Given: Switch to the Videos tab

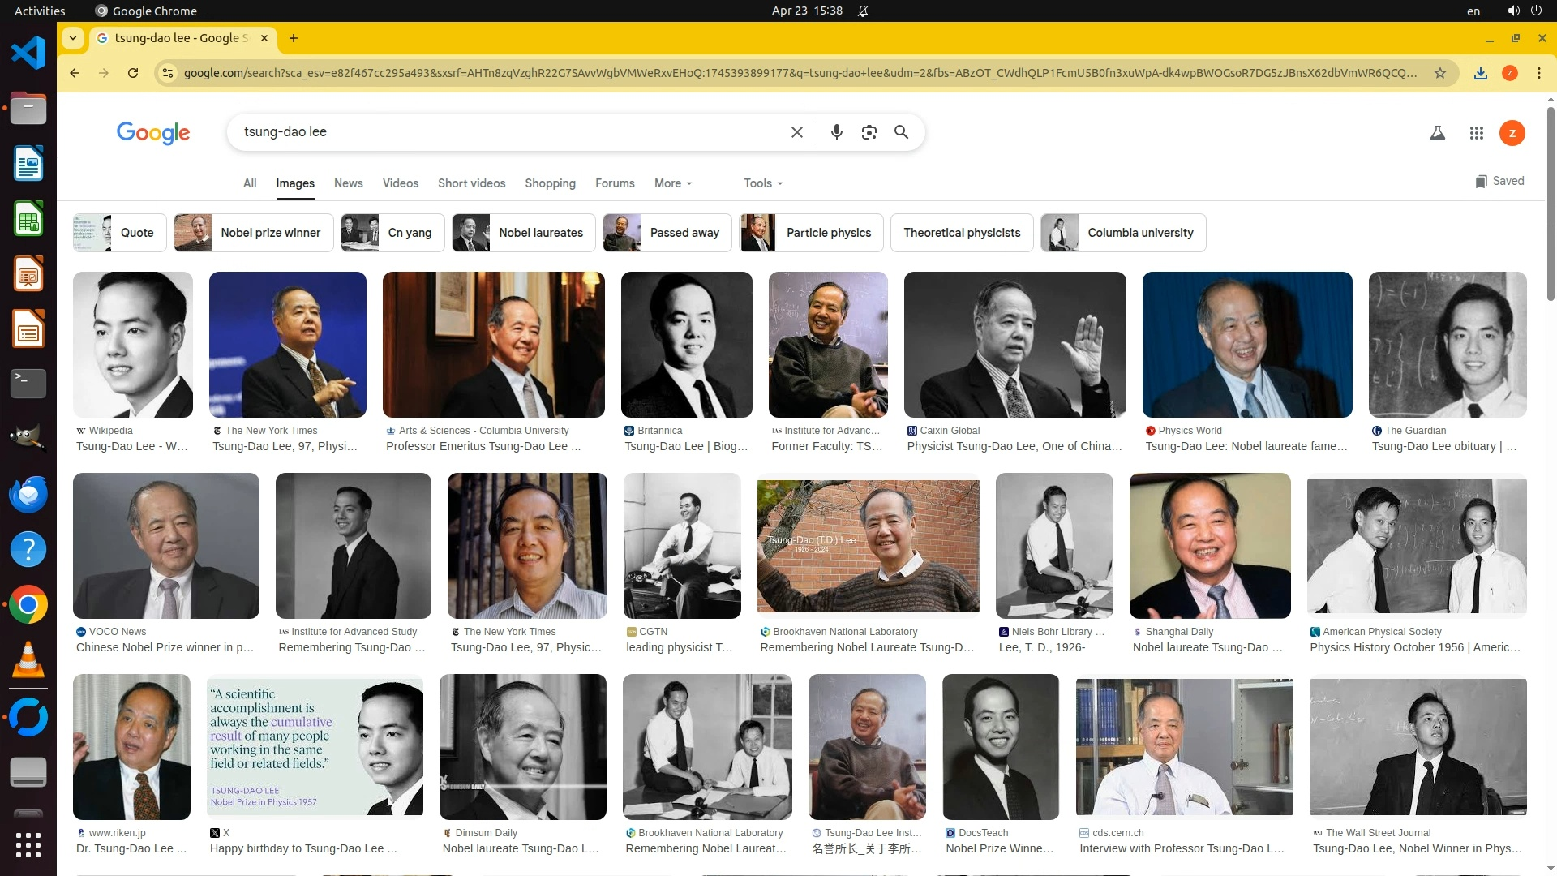Looking at the screenshot, I should coord(400,183).
